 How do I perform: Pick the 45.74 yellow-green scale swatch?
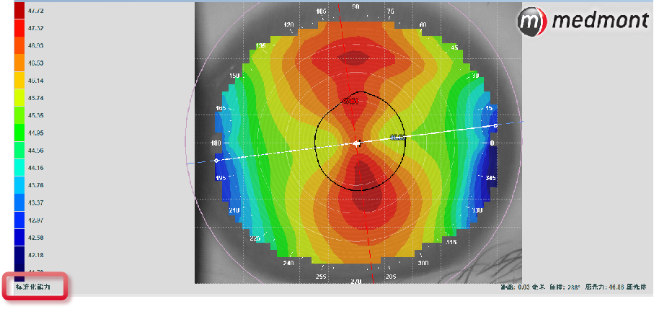point(19,98)
